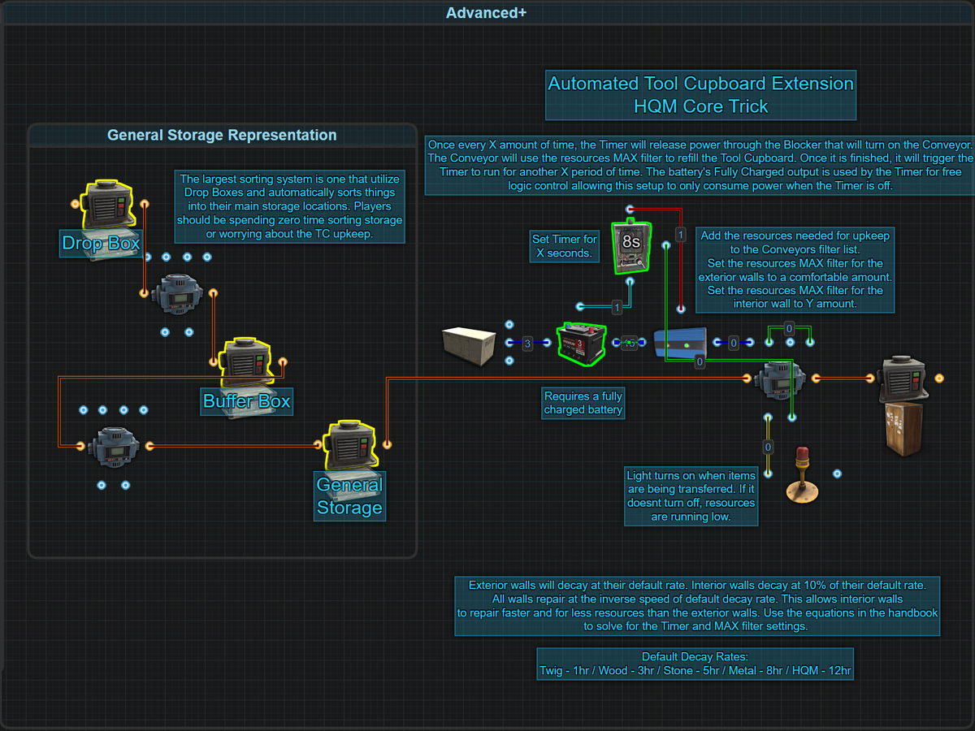This screenshot has height=731, width=975.
Task: Select the 'Exterior walls will decay' paragraph
Action: (697, 606)
